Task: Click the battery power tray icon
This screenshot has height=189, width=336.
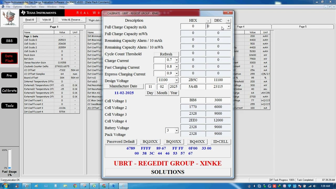Action: click(305, 186)
